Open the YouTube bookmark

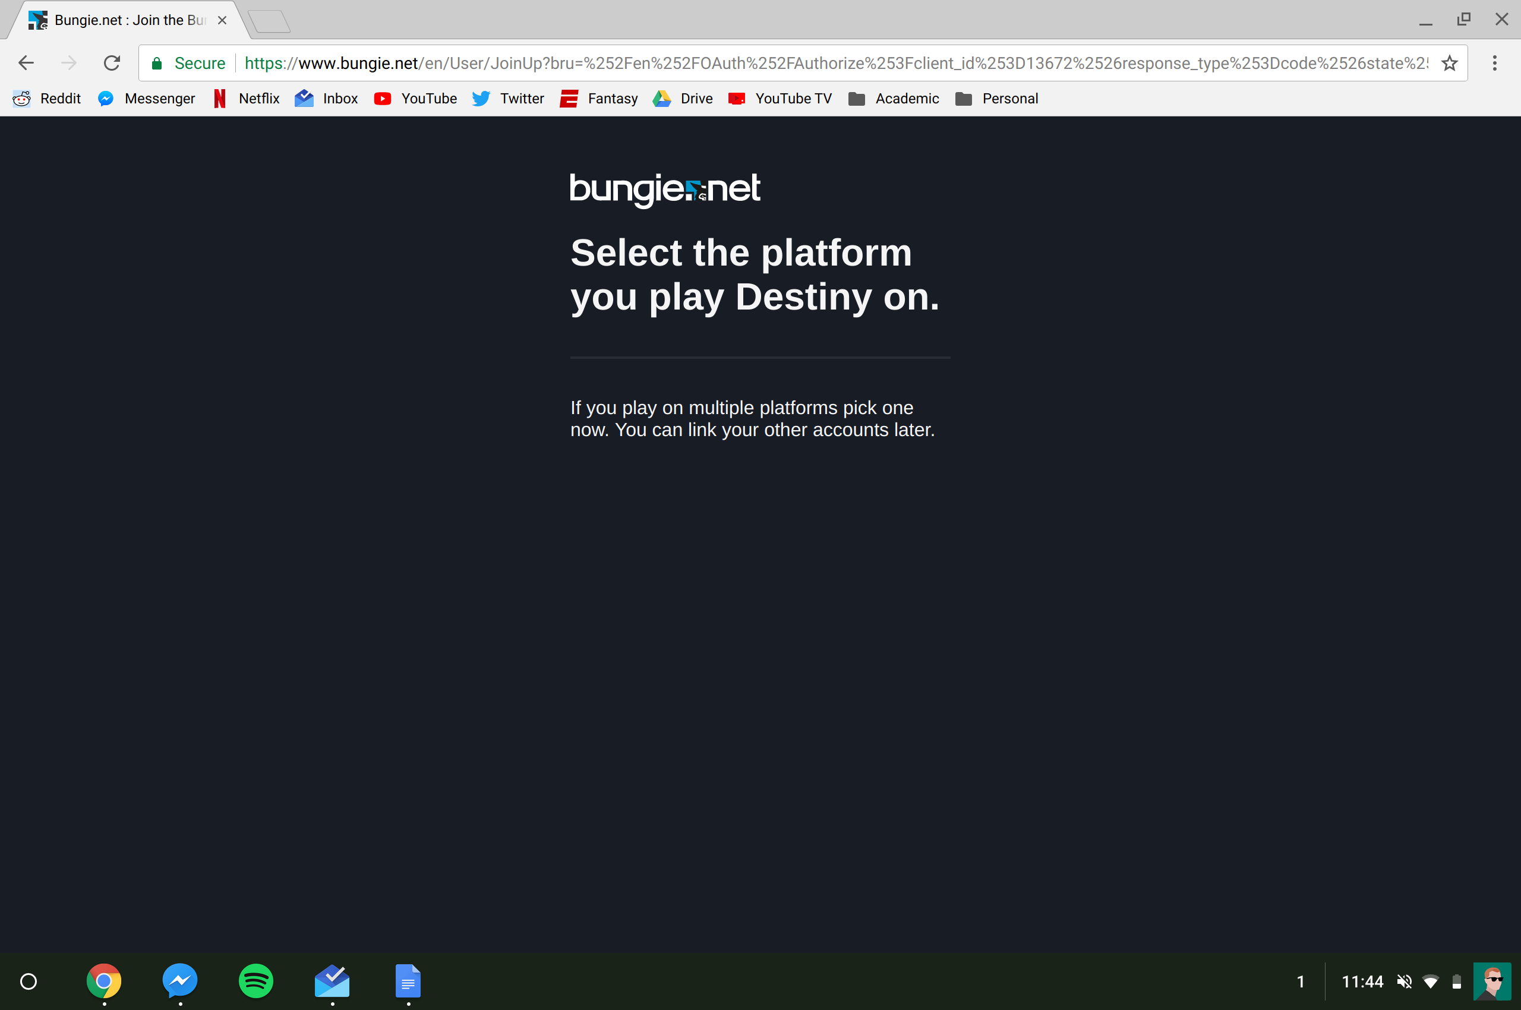(x=415, y=99)
